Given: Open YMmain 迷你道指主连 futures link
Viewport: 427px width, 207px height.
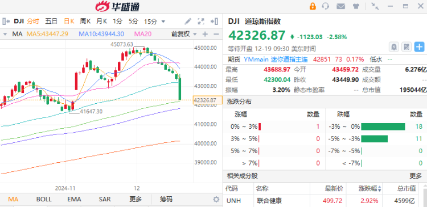Looking at the screenshot, I should (276, 59).
